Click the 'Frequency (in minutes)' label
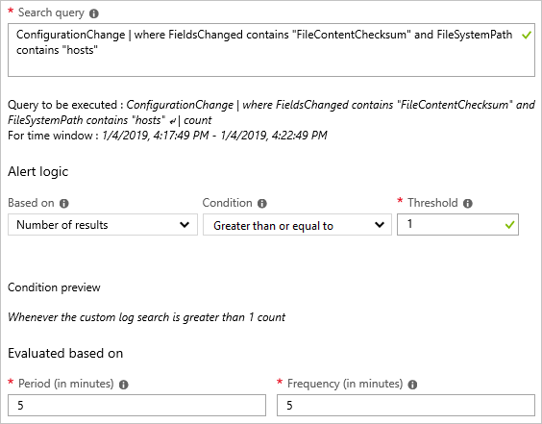The height and width of the screenshot is (424, 542). click(345, 384)
